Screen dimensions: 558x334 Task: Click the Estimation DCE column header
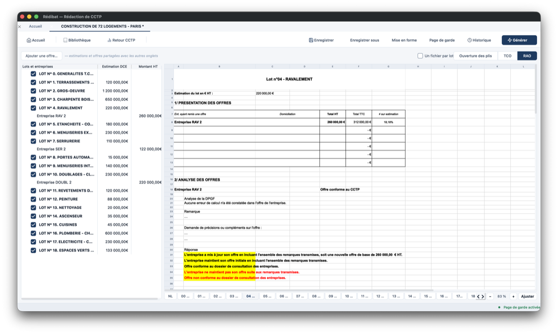(114, 67)
